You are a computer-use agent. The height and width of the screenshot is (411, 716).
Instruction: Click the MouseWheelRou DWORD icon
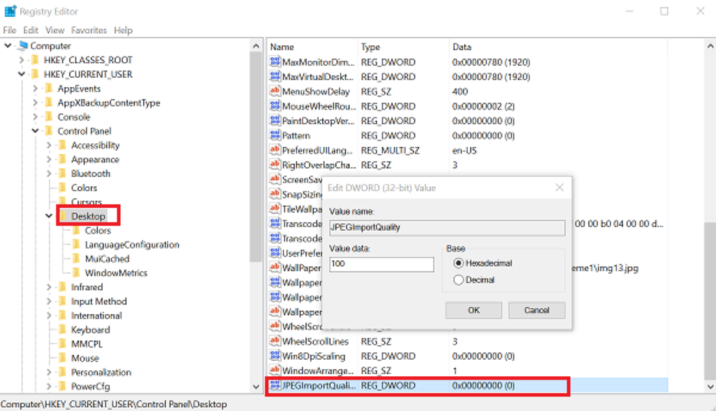tap(275, 106)
